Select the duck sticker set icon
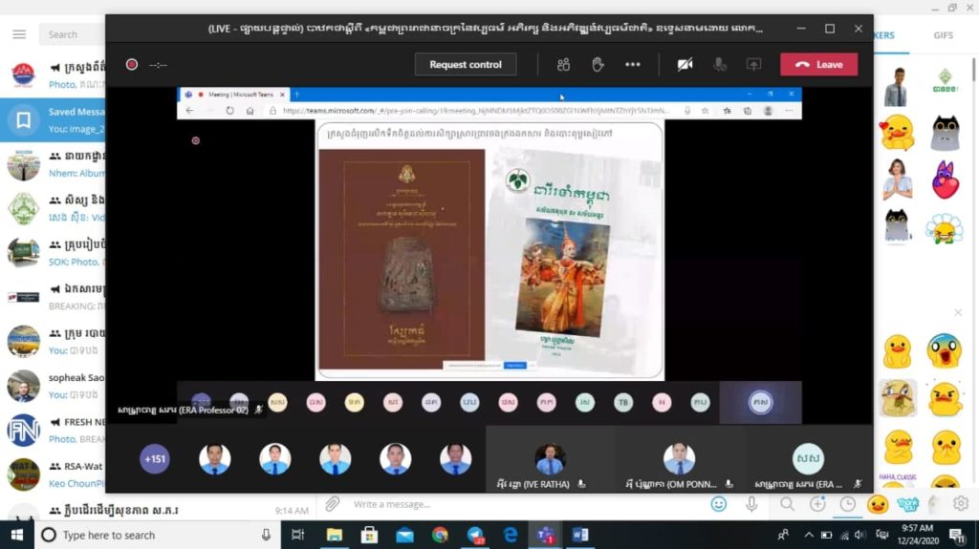Viewport: 979px width, 549px height. [x=878, y=504]
